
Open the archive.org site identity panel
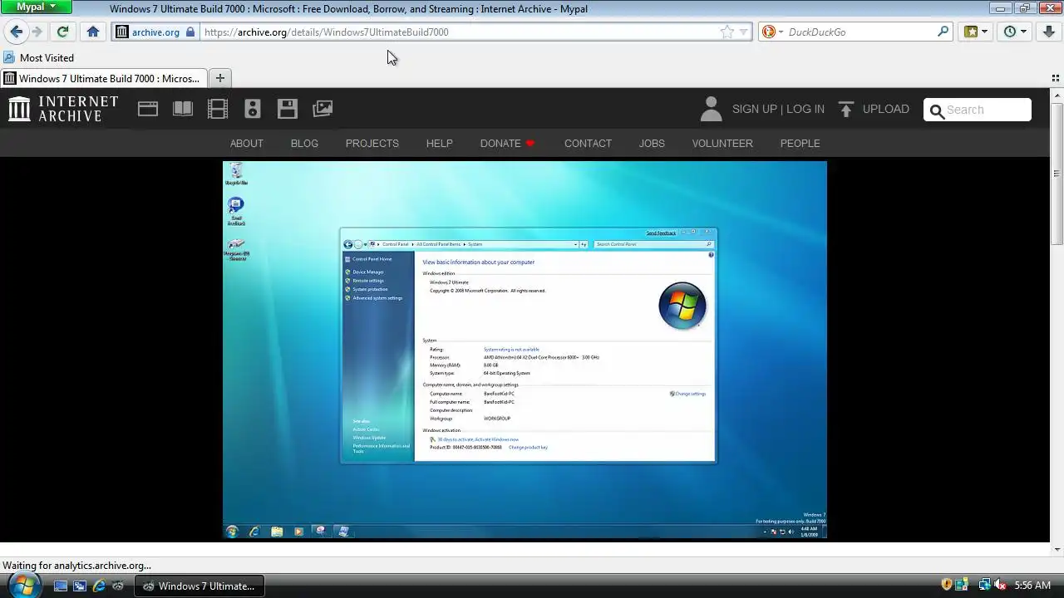tap(155, 32)
